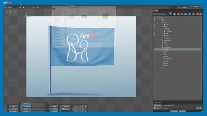Viewport: 207px width, 116px height.
Task: Toggle visibility dot for root bone row
Action: (155, 22)
